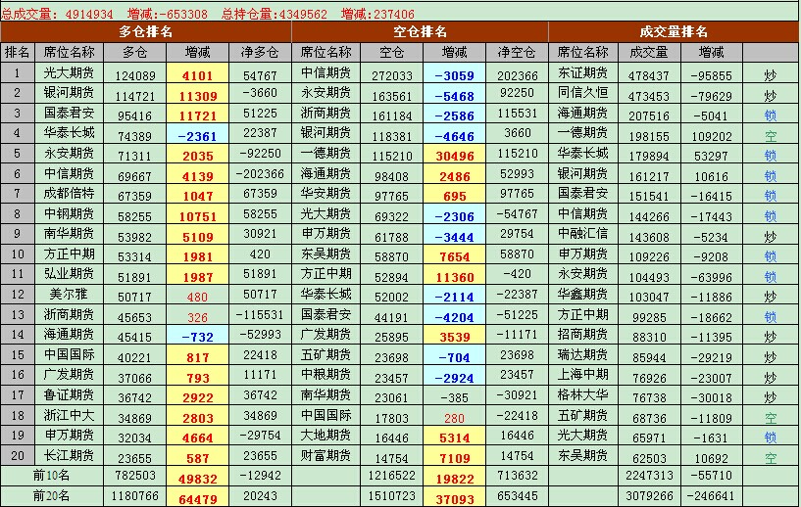Viewport: 801px width, 507px height.
Task: Click the 前10名 summary row label
Action: [x=51, y=476]
